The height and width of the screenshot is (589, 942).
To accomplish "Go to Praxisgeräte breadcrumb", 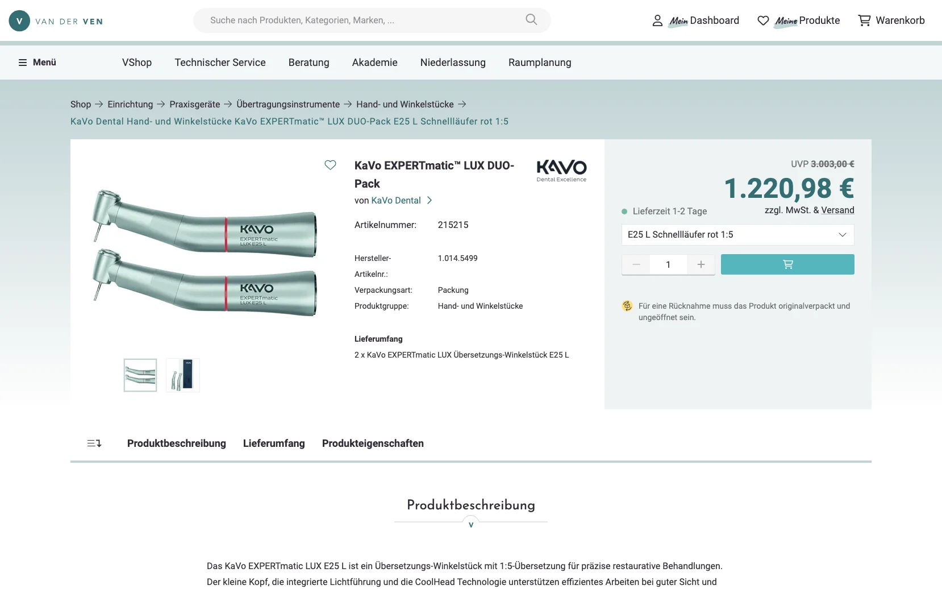I will tap(194, 104).
